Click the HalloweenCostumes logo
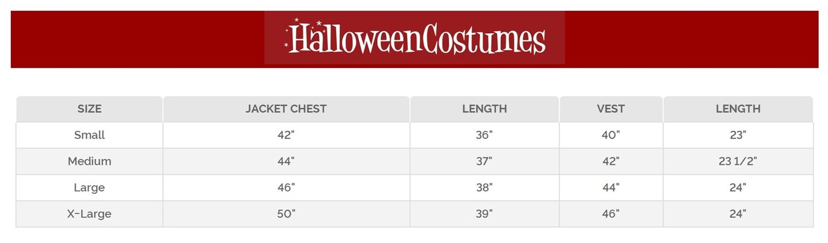 415,38
